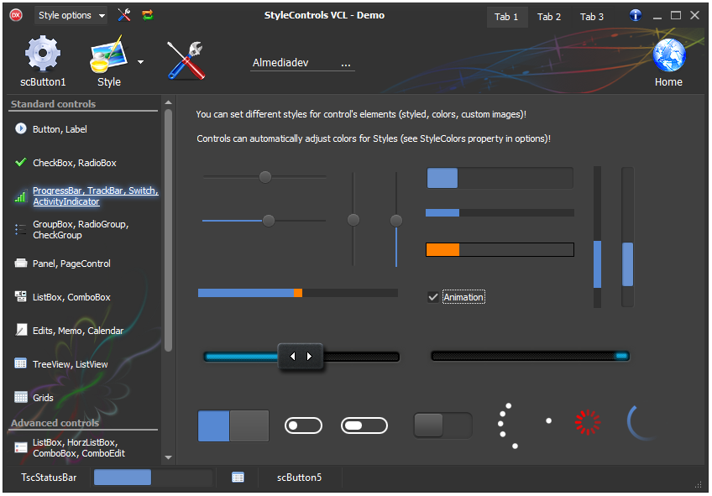
Task: Click the Advanced controls header
Action: click(x=55, y=423)
